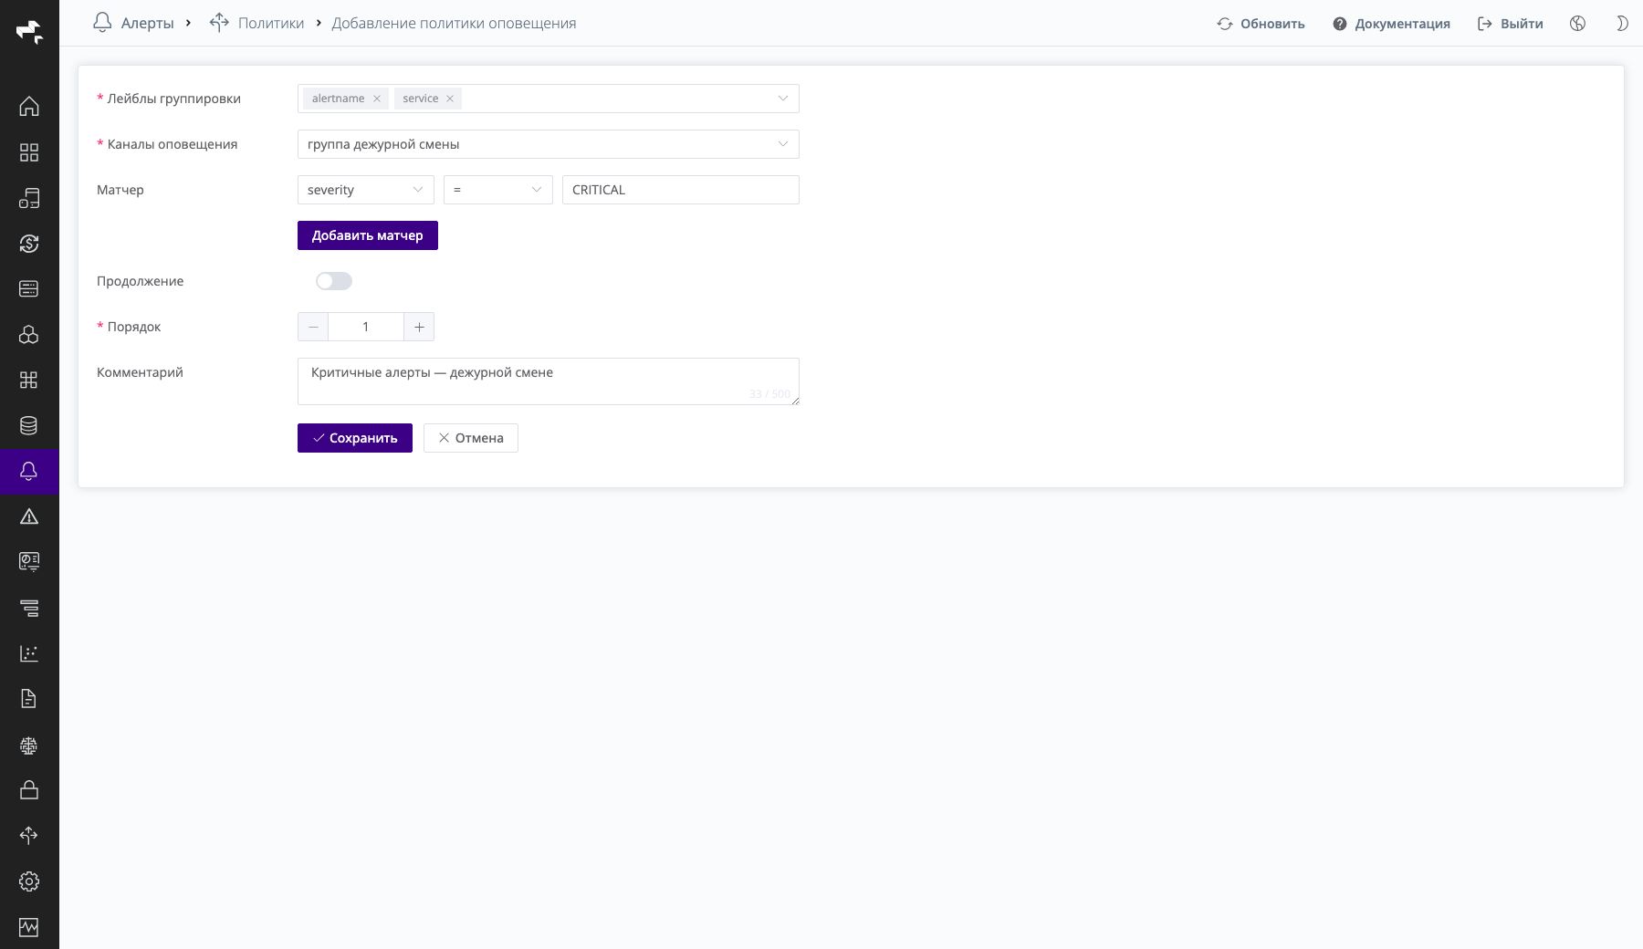Open the server rack sidebar icon

tap(29, 289)
